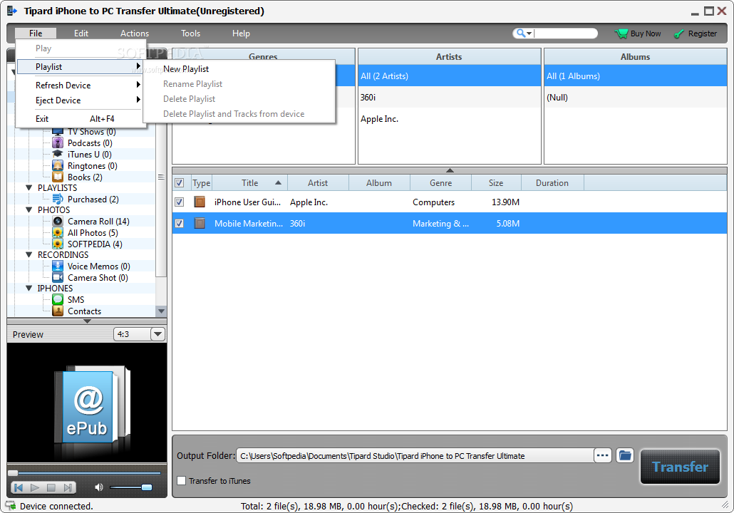The width and height of the screenshot is (734, 513).
Task: Focus the search input box
Action: 565,33
